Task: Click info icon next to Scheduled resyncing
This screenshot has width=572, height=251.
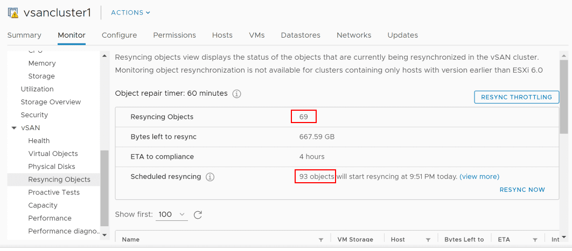Action: pyautogui.click(x=210, y=177)
